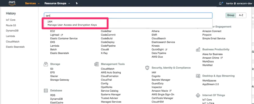
Task: Click the Internet Of Things category icon
Action: pyautogui.click(x=198, y=95)
